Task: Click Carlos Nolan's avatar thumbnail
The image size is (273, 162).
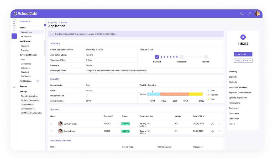Action: pos(60,131)
